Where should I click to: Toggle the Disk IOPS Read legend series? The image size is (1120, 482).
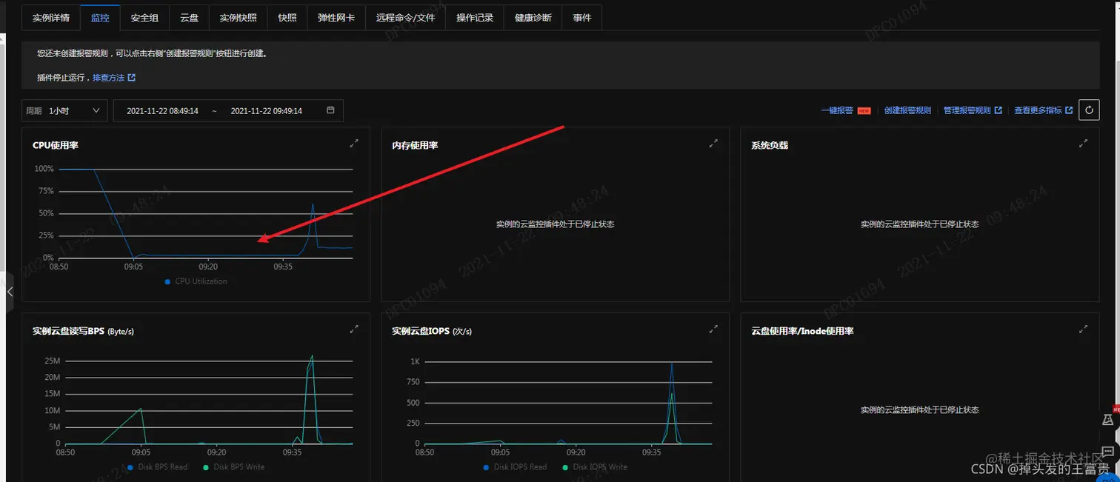[515, 467]
